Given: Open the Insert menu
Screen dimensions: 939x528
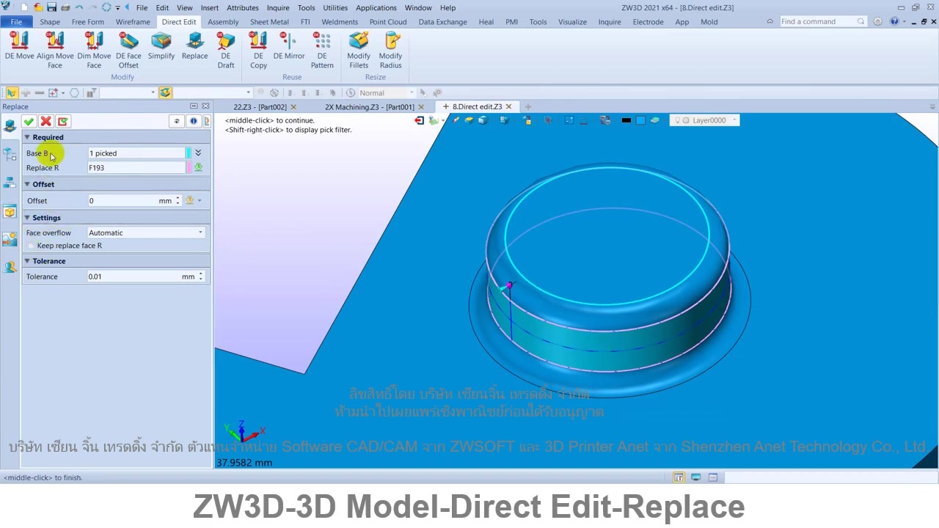Looking at the screenshot, I should click(210, 7).
